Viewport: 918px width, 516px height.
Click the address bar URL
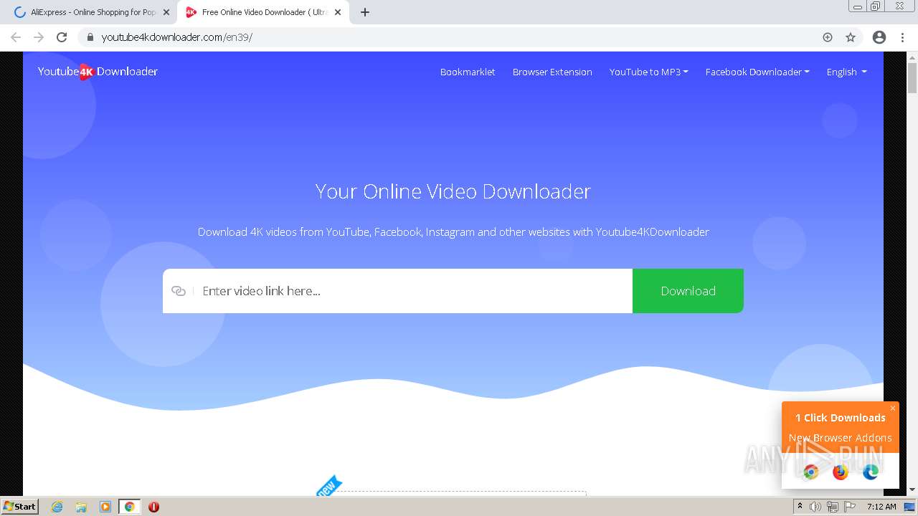176,37
